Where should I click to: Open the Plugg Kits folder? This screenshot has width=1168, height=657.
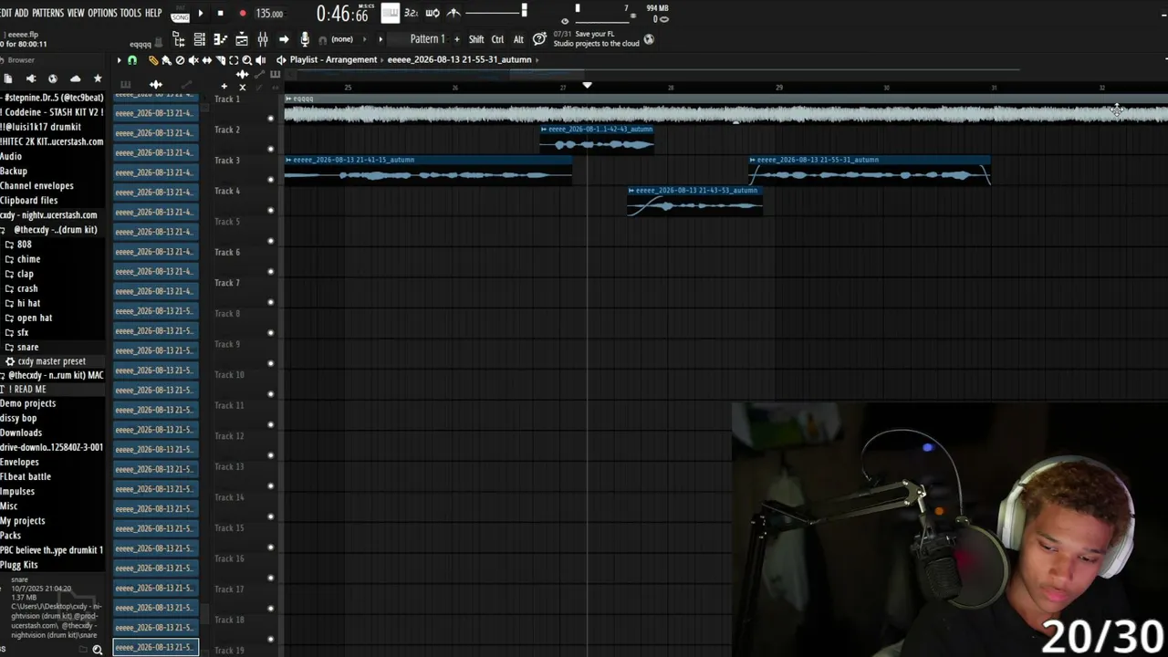19,565
